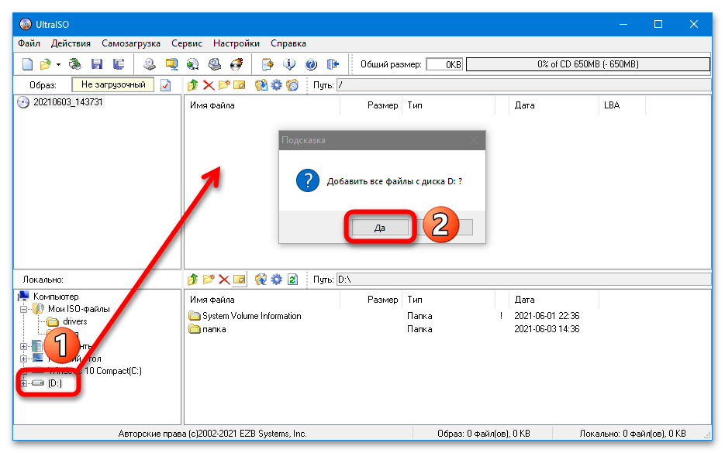Select the drivers folder in local tree
Viewport: 725px width, 453px height.
(74, 321)
